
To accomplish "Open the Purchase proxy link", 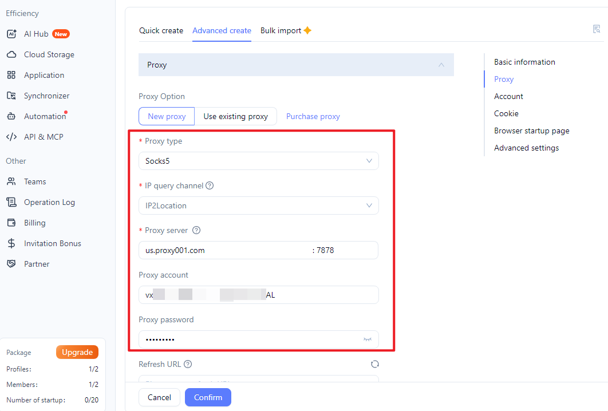I will point(313,116).
